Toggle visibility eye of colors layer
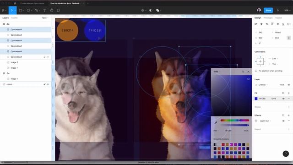 (48, 84)
